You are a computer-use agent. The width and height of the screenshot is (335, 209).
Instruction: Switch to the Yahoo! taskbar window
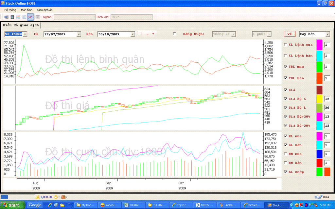(109, 205)
